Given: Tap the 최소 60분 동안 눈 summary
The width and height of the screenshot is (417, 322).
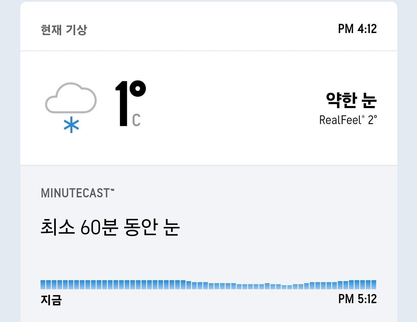Looking at the screenshot, I should (110, 228).
